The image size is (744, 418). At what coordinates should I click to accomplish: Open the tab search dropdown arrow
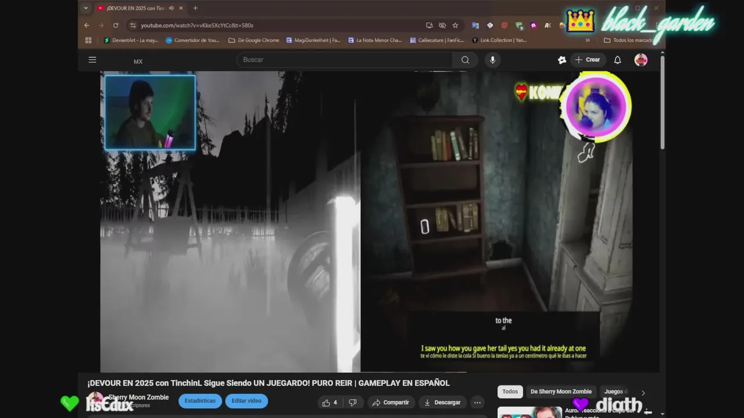pos(86,8)
